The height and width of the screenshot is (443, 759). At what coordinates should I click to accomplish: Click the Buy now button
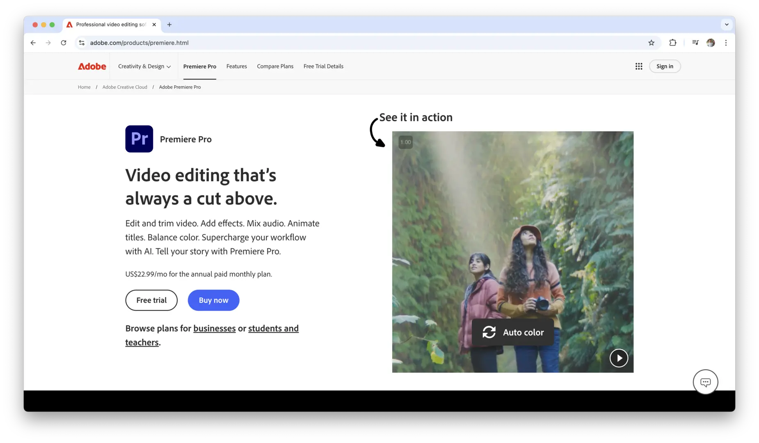click(x=214, y=300)
